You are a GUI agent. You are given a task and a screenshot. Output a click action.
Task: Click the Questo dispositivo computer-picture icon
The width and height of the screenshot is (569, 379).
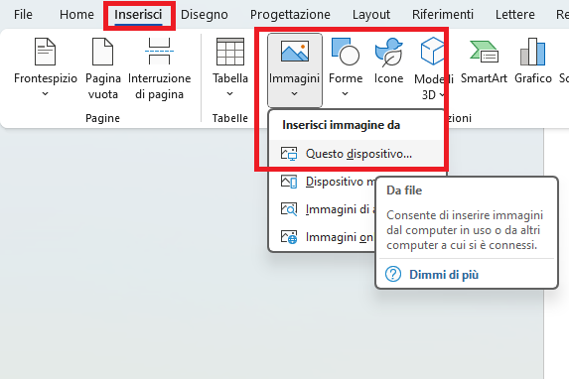tap(289, 154)
